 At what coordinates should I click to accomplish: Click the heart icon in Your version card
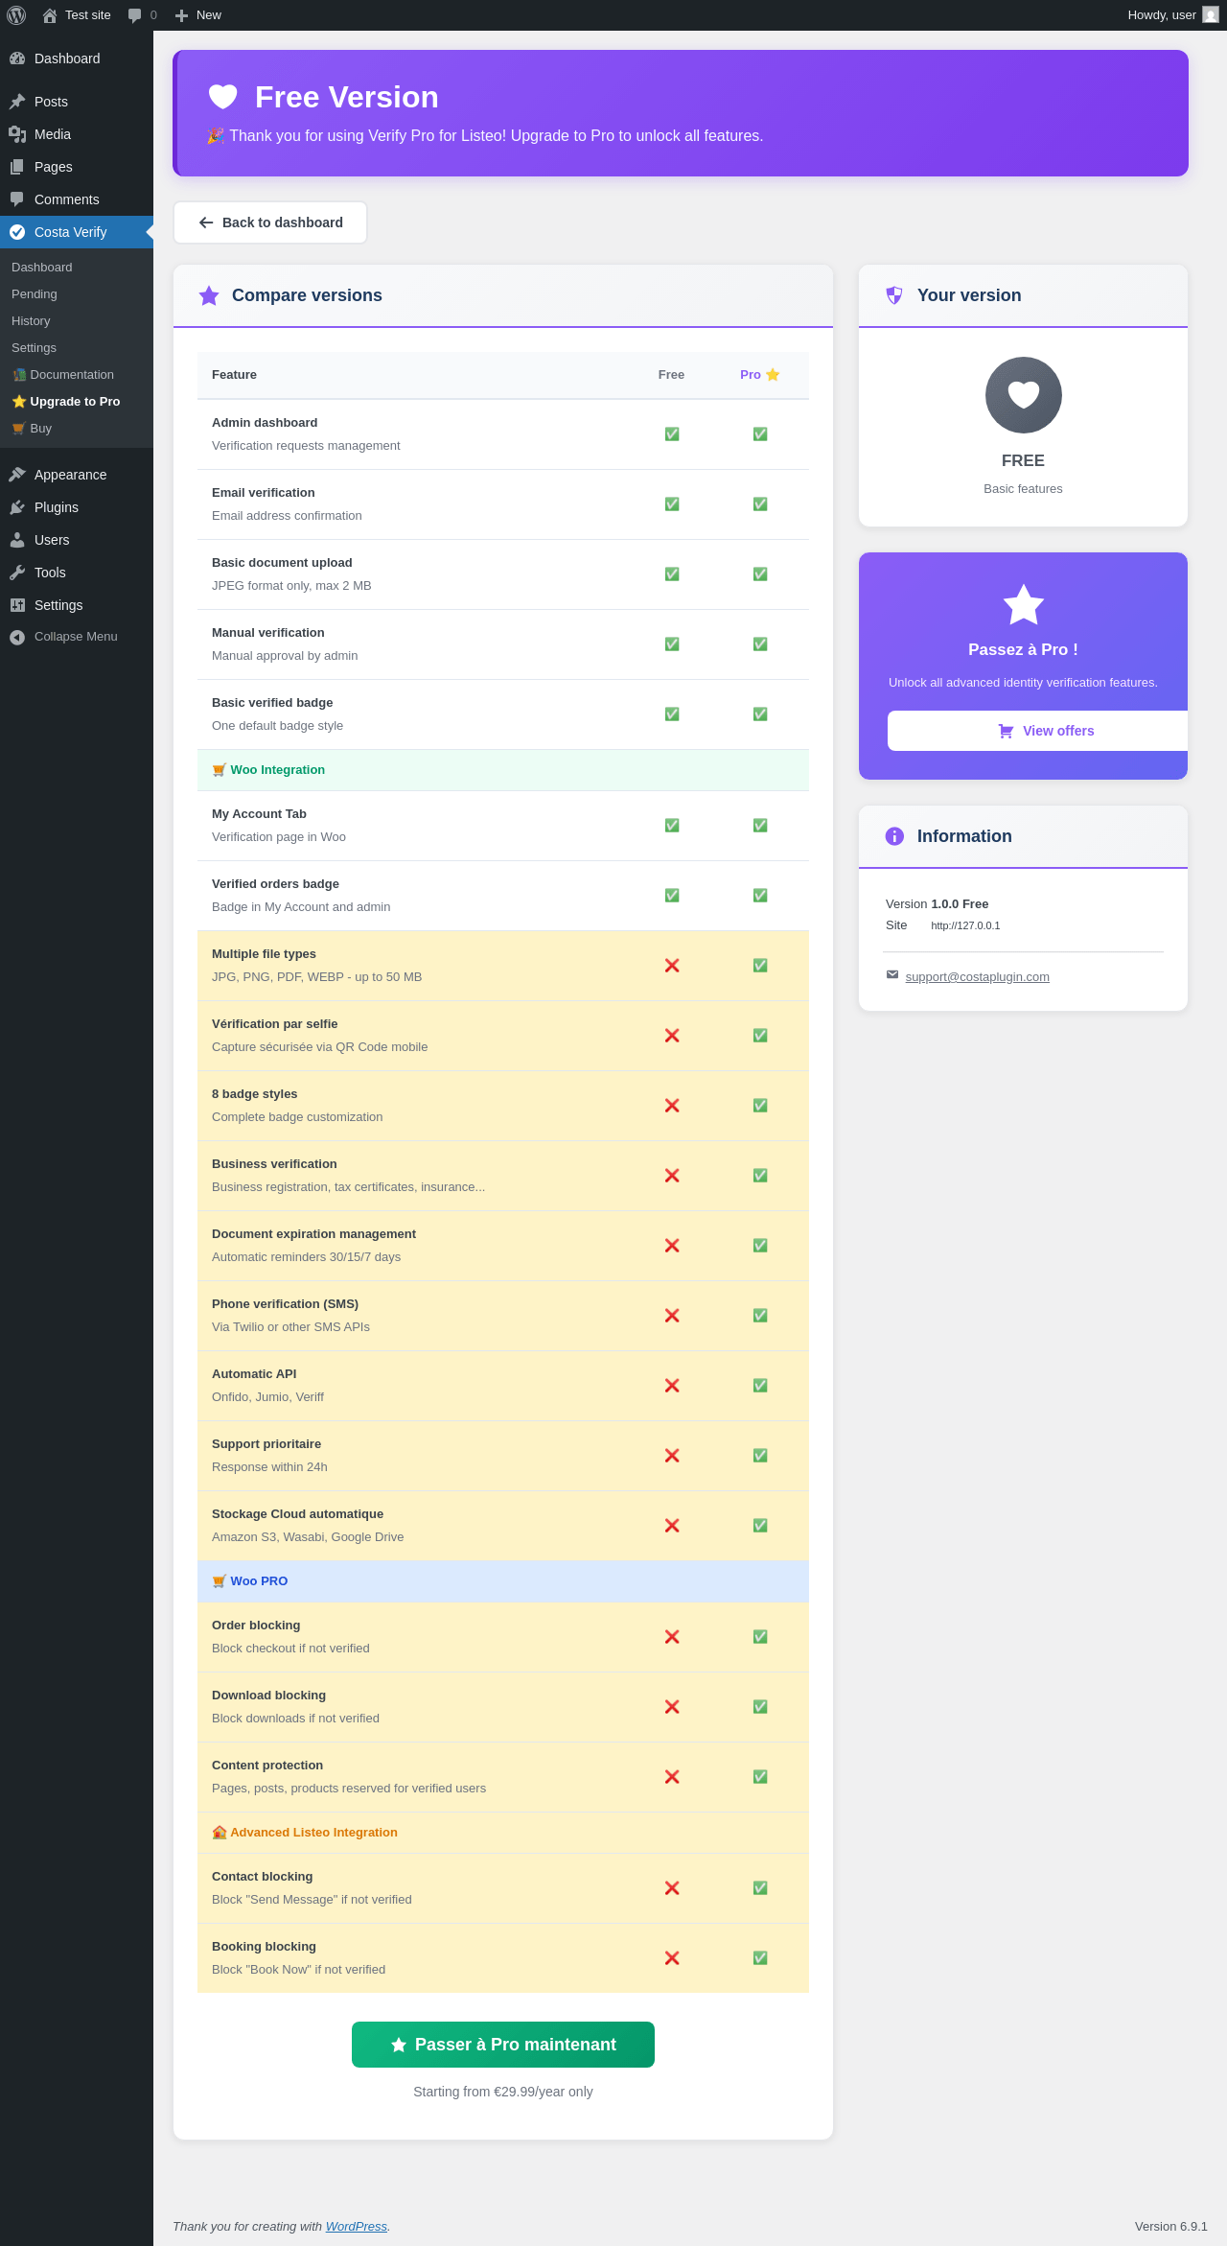click(x=1023, y=395)
